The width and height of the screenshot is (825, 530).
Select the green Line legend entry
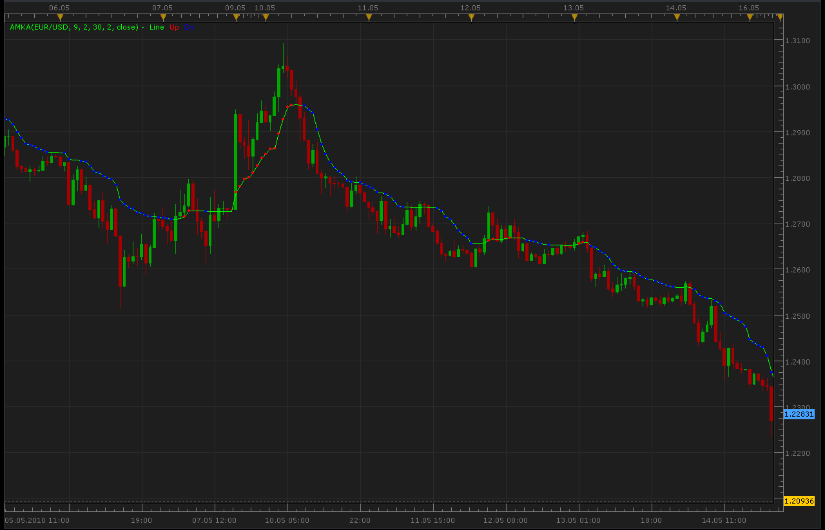pos(157,27)
